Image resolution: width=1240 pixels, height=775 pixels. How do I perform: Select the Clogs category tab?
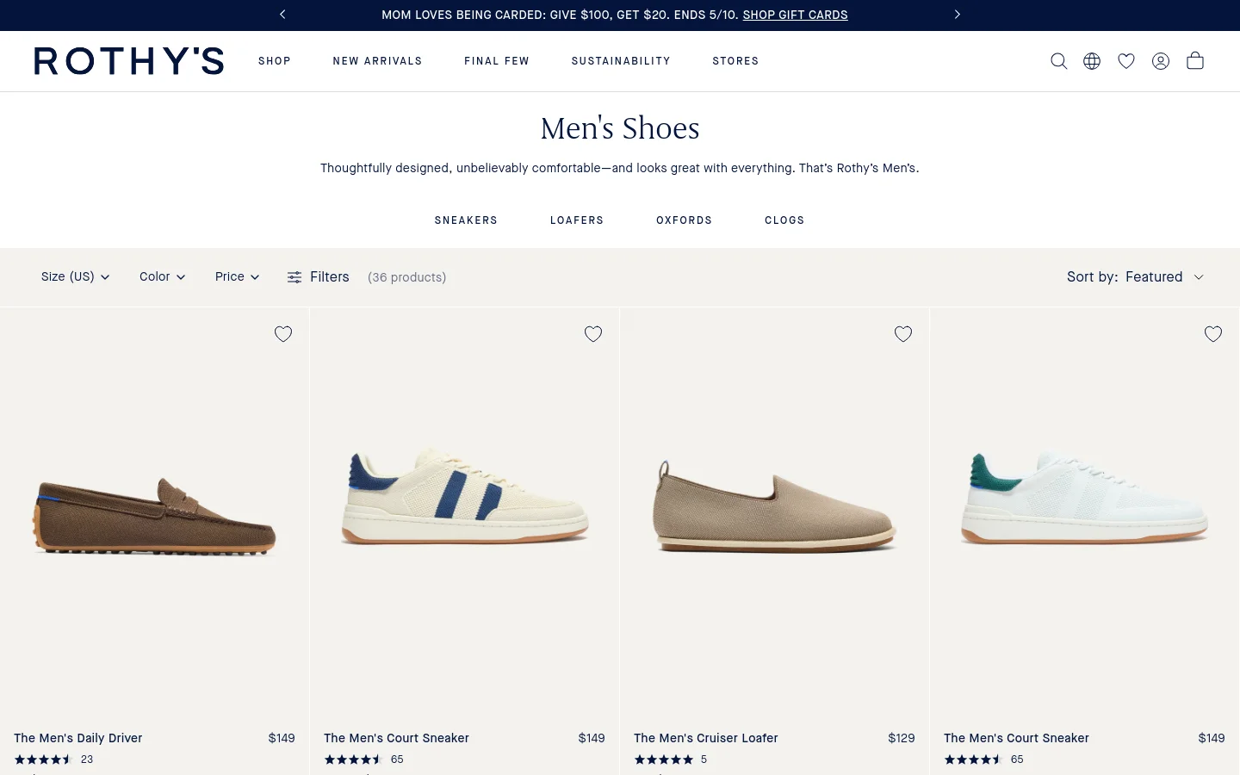click(x=784, y=220)
